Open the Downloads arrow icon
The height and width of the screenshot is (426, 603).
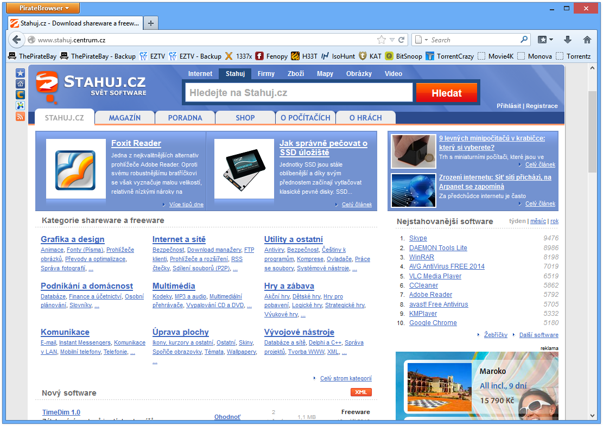568,40
